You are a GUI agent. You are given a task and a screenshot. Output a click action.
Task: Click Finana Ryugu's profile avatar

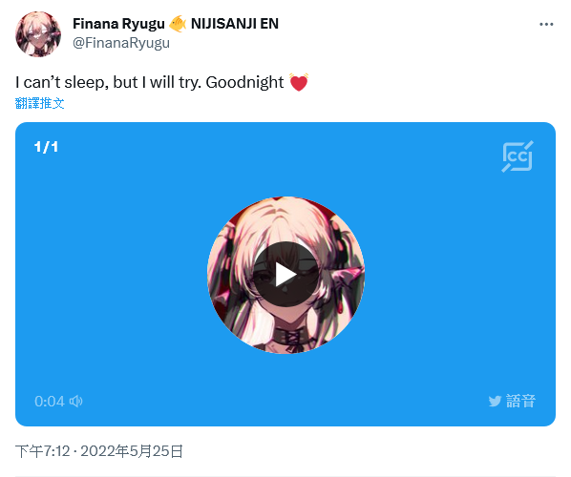tap(38, 34)
